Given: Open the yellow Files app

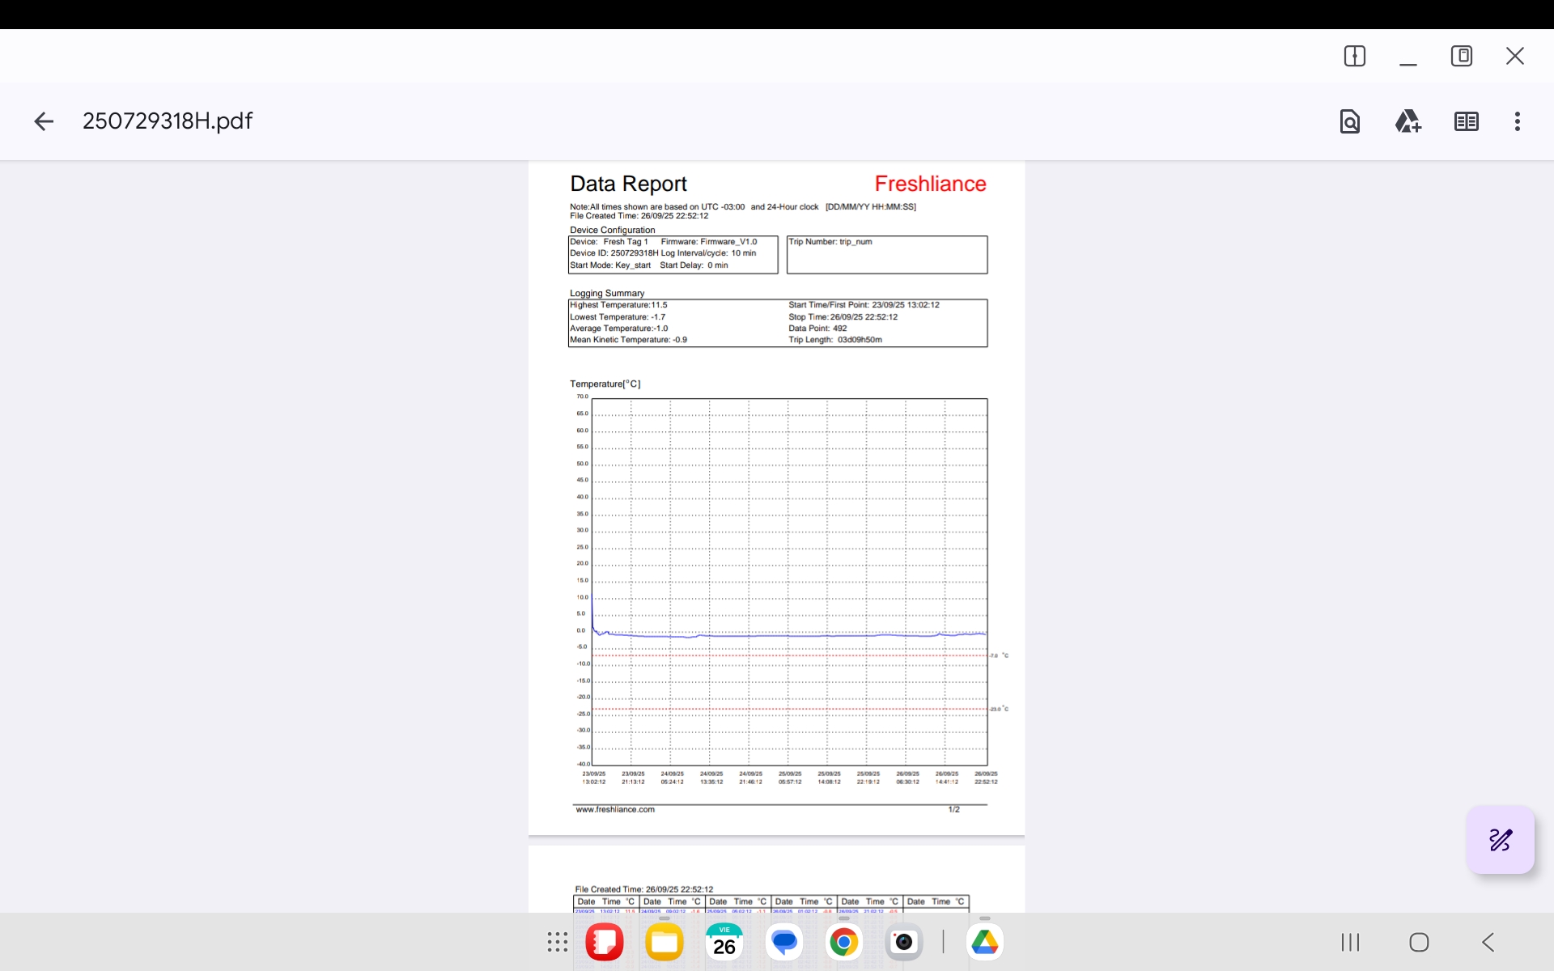Looking at the screenshot, I should [x=664, y=942].
